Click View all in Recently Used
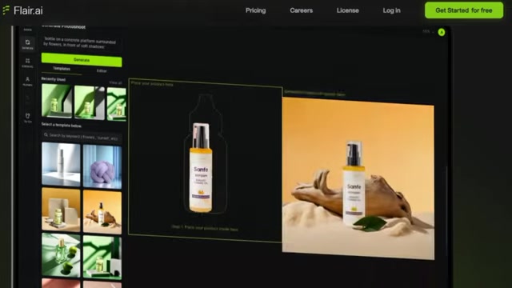Image resolution: width=512 pixels, height=288 pixels. 115,82
